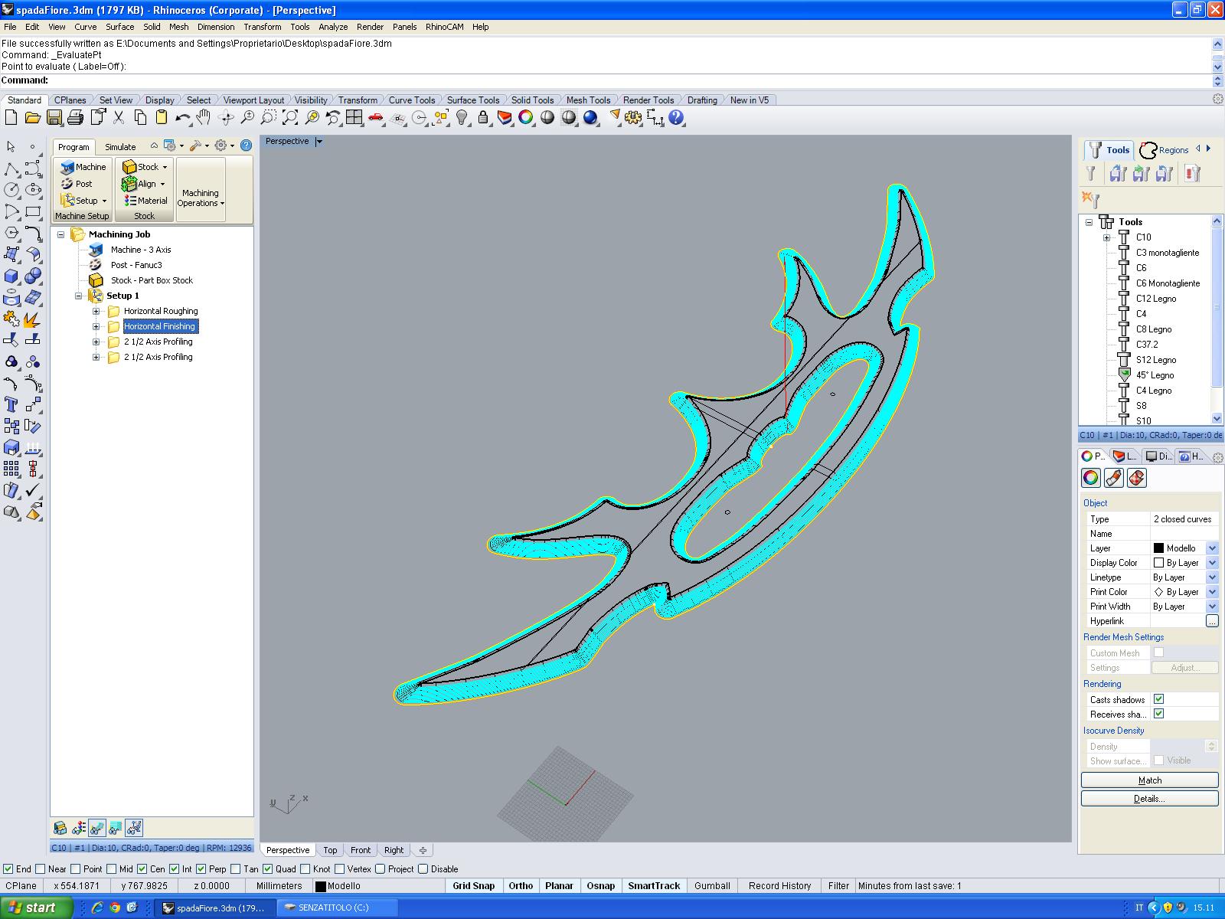Switch to the Top viewport tab
The height and width of the screenshot is (919, 1225).
(330, 850)
